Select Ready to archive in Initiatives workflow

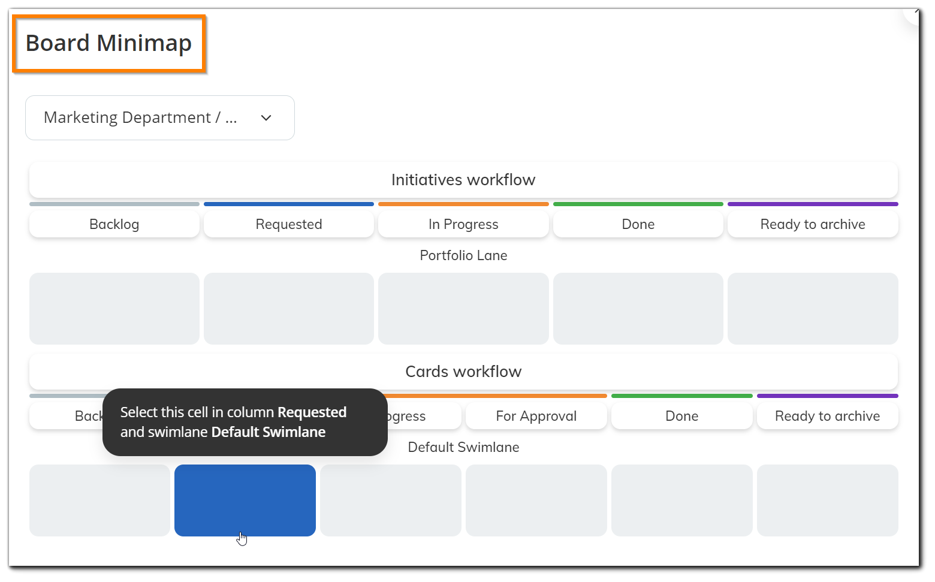point(813,224)
